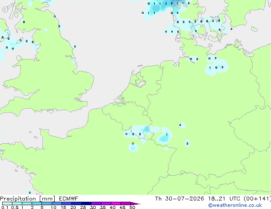
Task: Pick the 40–45 mm magenta legend swatch
Action: [x=116, y=203]
